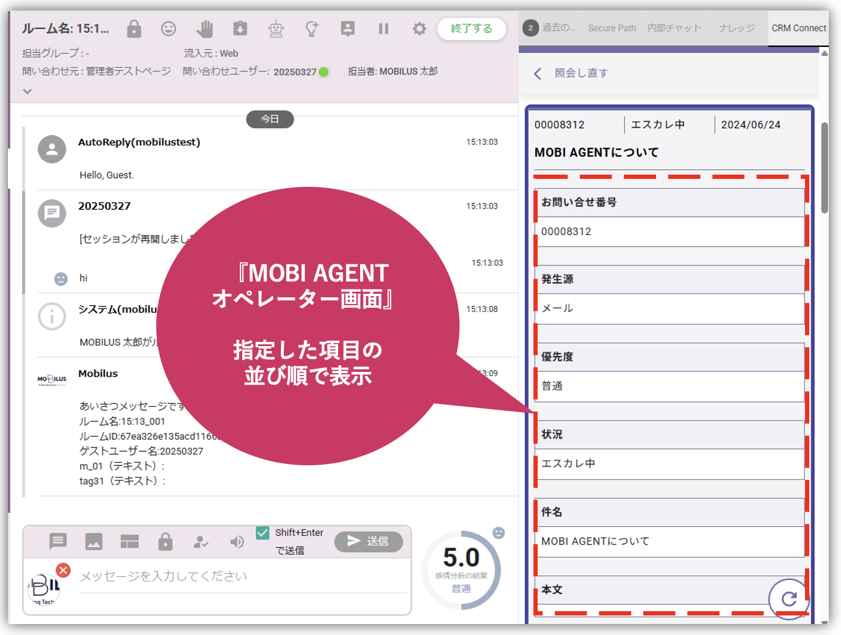Click the system info icon in chat
The width and height of the screenshot is (841, 635).
pos(52,317)
